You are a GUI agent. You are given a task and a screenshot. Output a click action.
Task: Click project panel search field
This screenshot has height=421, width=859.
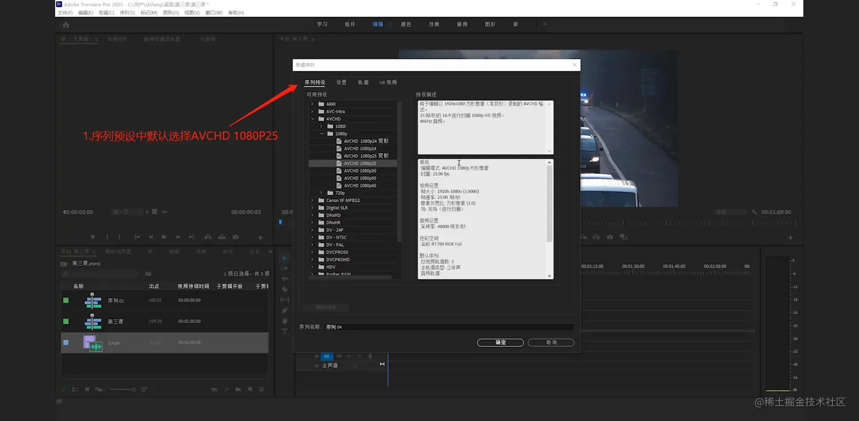(x=101, y=274)
